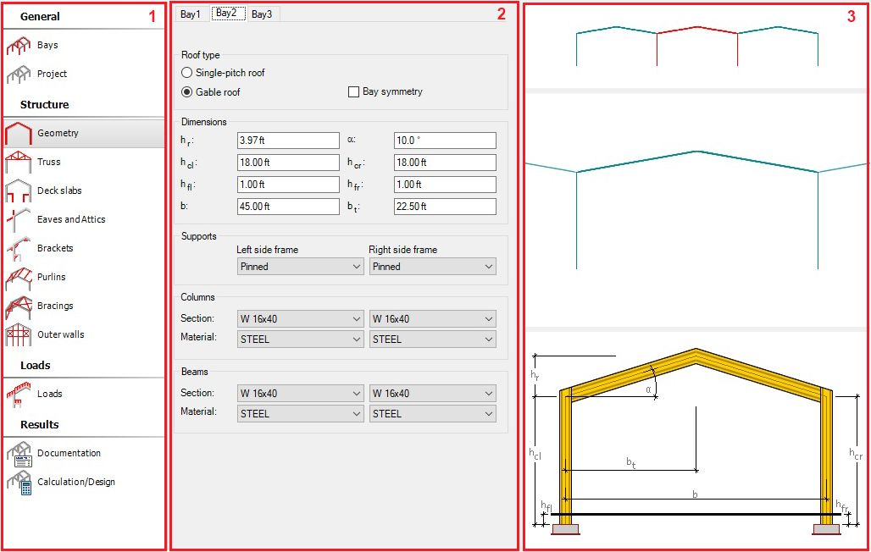
Task: Open the Project label in sidebar
Action: point(53,74)
